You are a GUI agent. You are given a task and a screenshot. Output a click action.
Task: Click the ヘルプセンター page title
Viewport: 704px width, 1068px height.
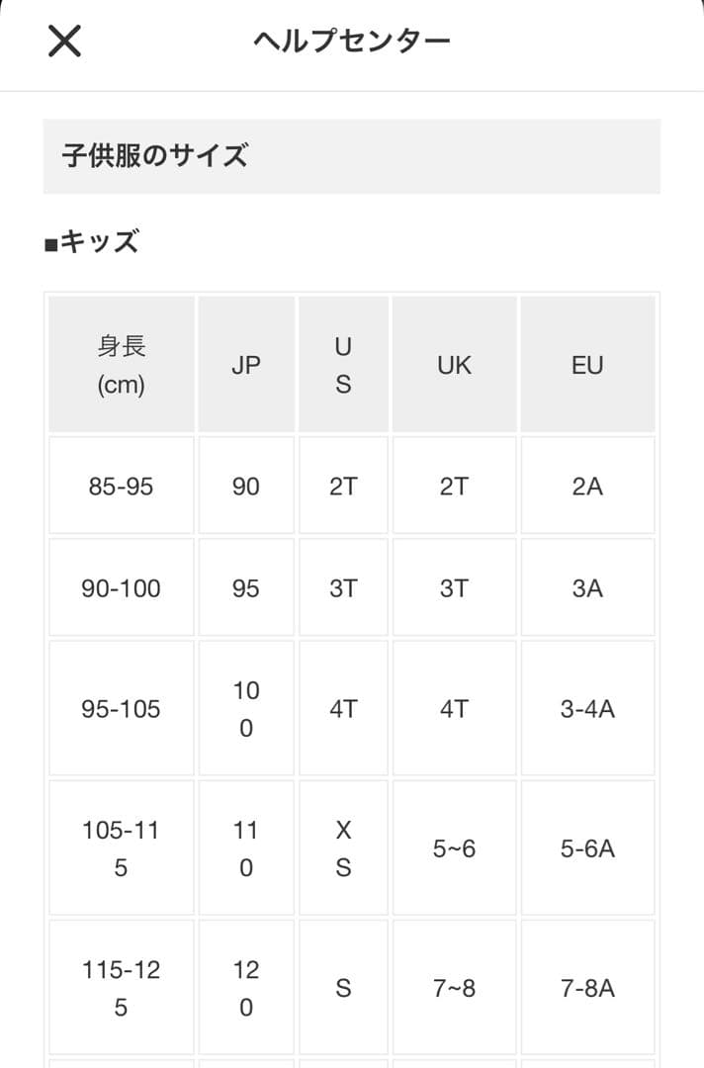coord(352,42)
